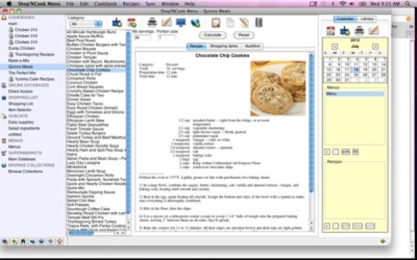Click the Reset button
The width and height of the screenshot is (417, 260).
tap(244, 35)
